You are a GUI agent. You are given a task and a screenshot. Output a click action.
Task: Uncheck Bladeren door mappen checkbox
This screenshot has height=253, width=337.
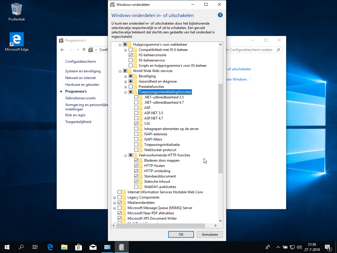[136, 160]
